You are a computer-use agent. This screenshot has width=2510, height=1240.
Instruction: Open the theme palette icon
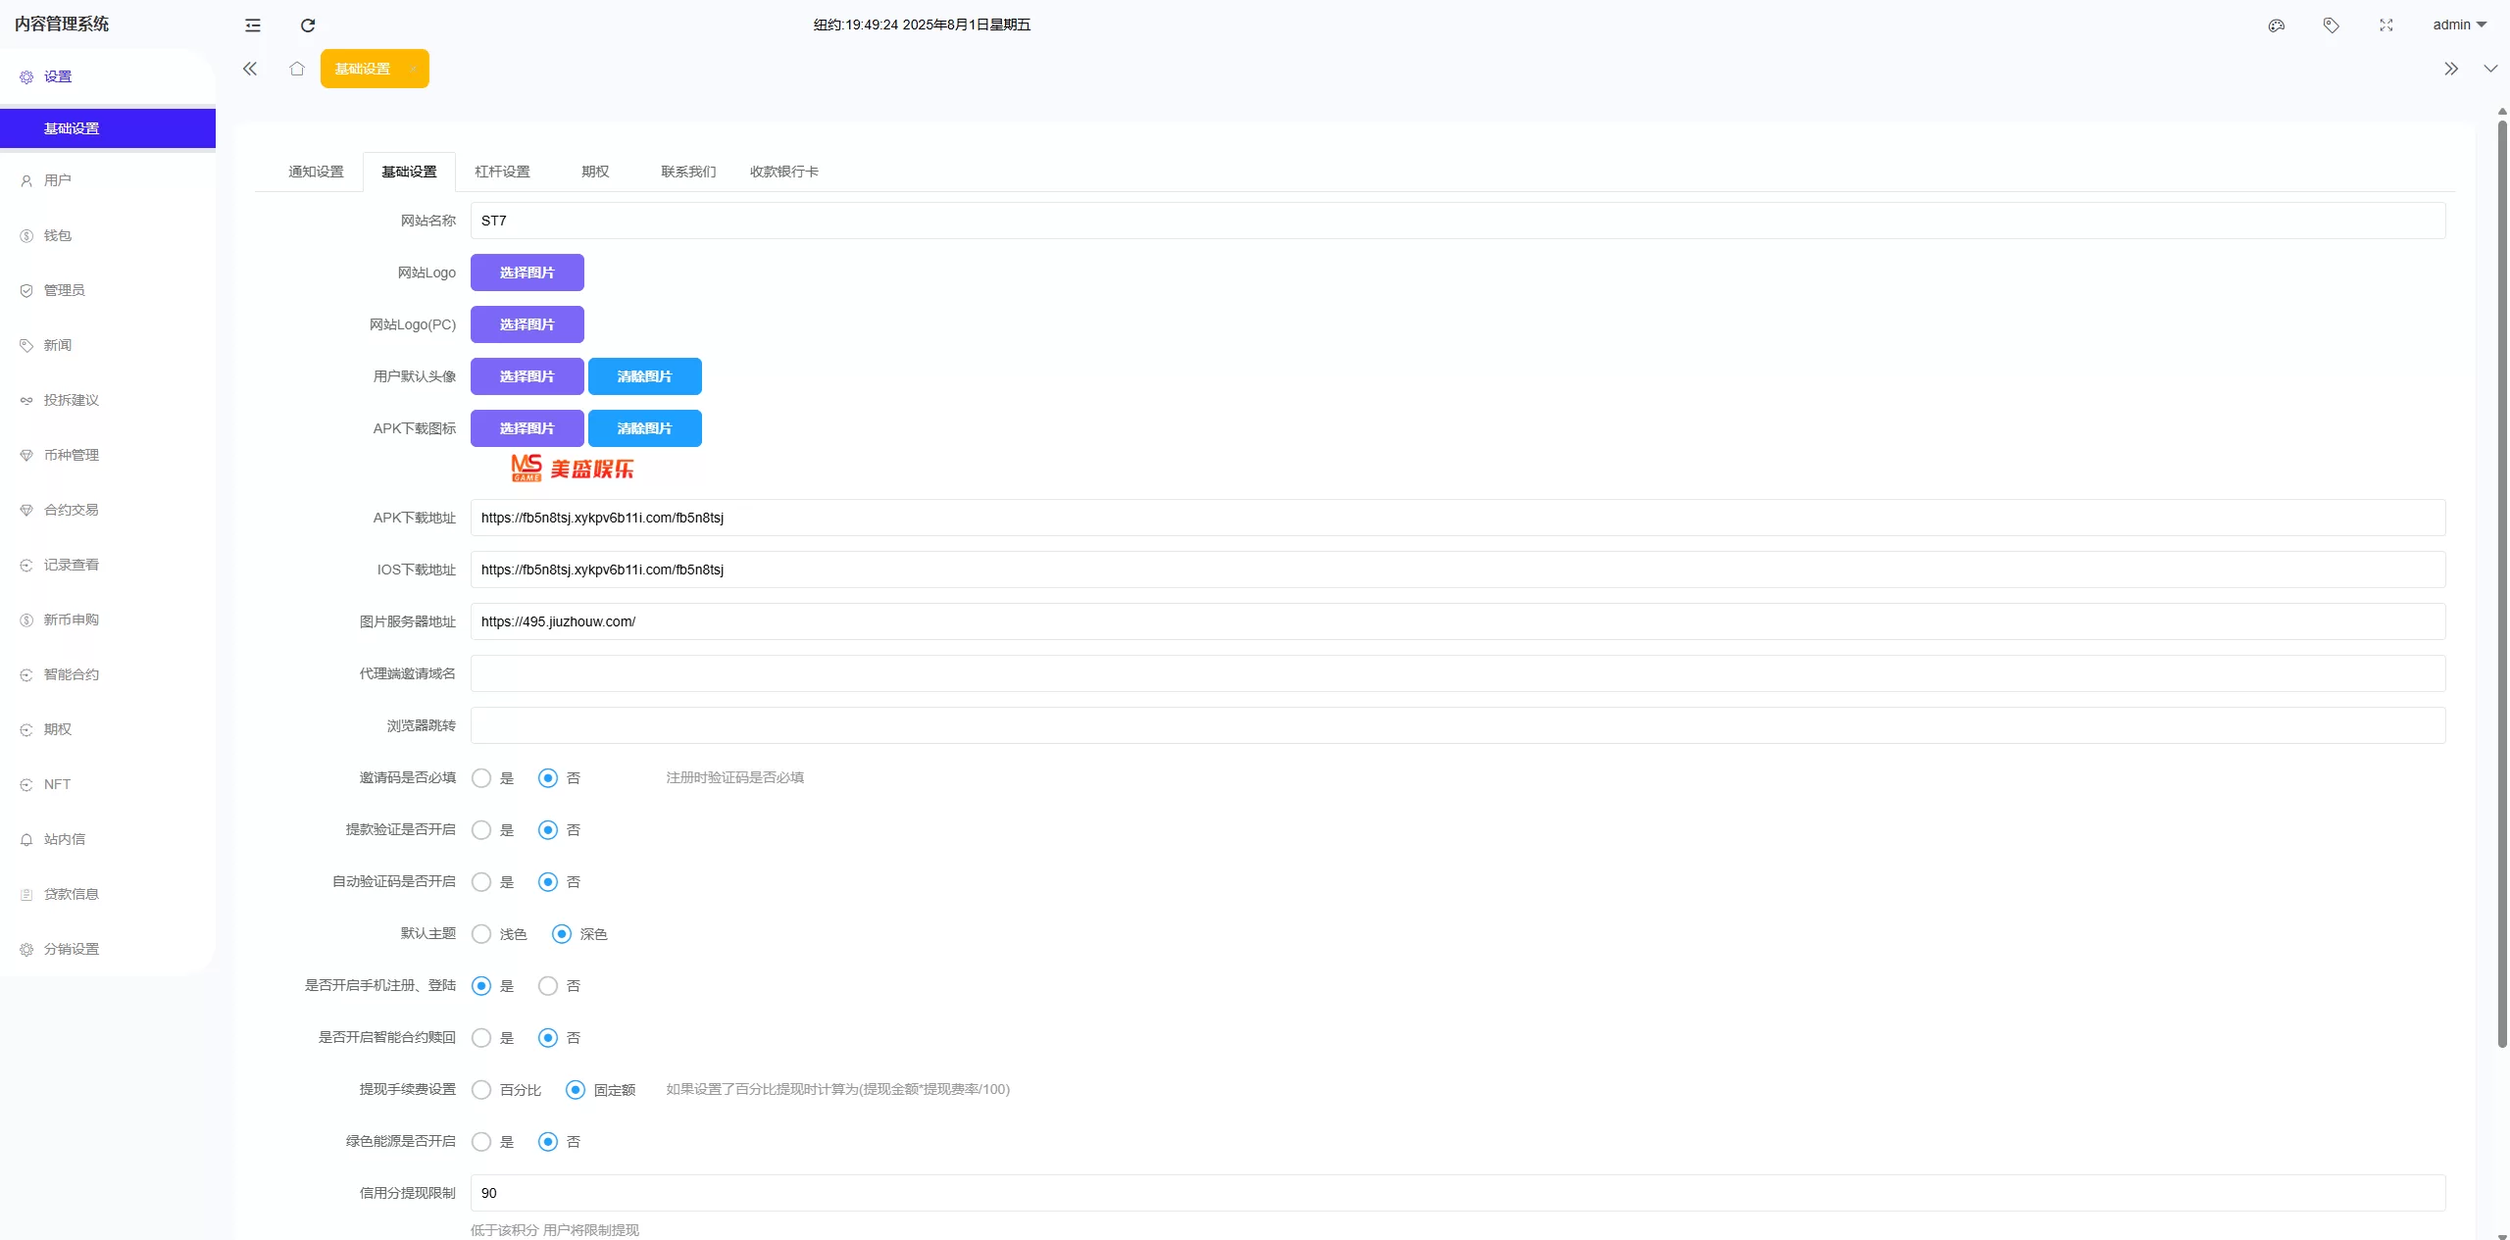[2277, 25]
